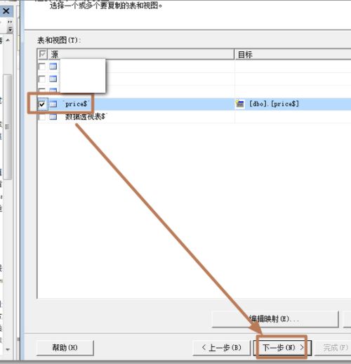Go back with the < 上一步(B) button

(221, 348)
